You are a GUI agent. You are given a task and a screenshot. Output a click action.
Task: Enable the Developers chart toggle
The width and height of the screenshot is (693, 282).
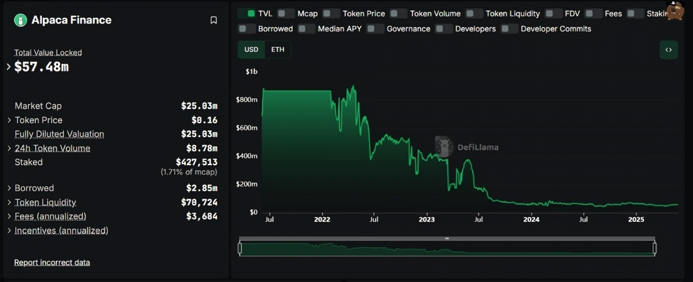pyautogui.click(x=444, y=29)
